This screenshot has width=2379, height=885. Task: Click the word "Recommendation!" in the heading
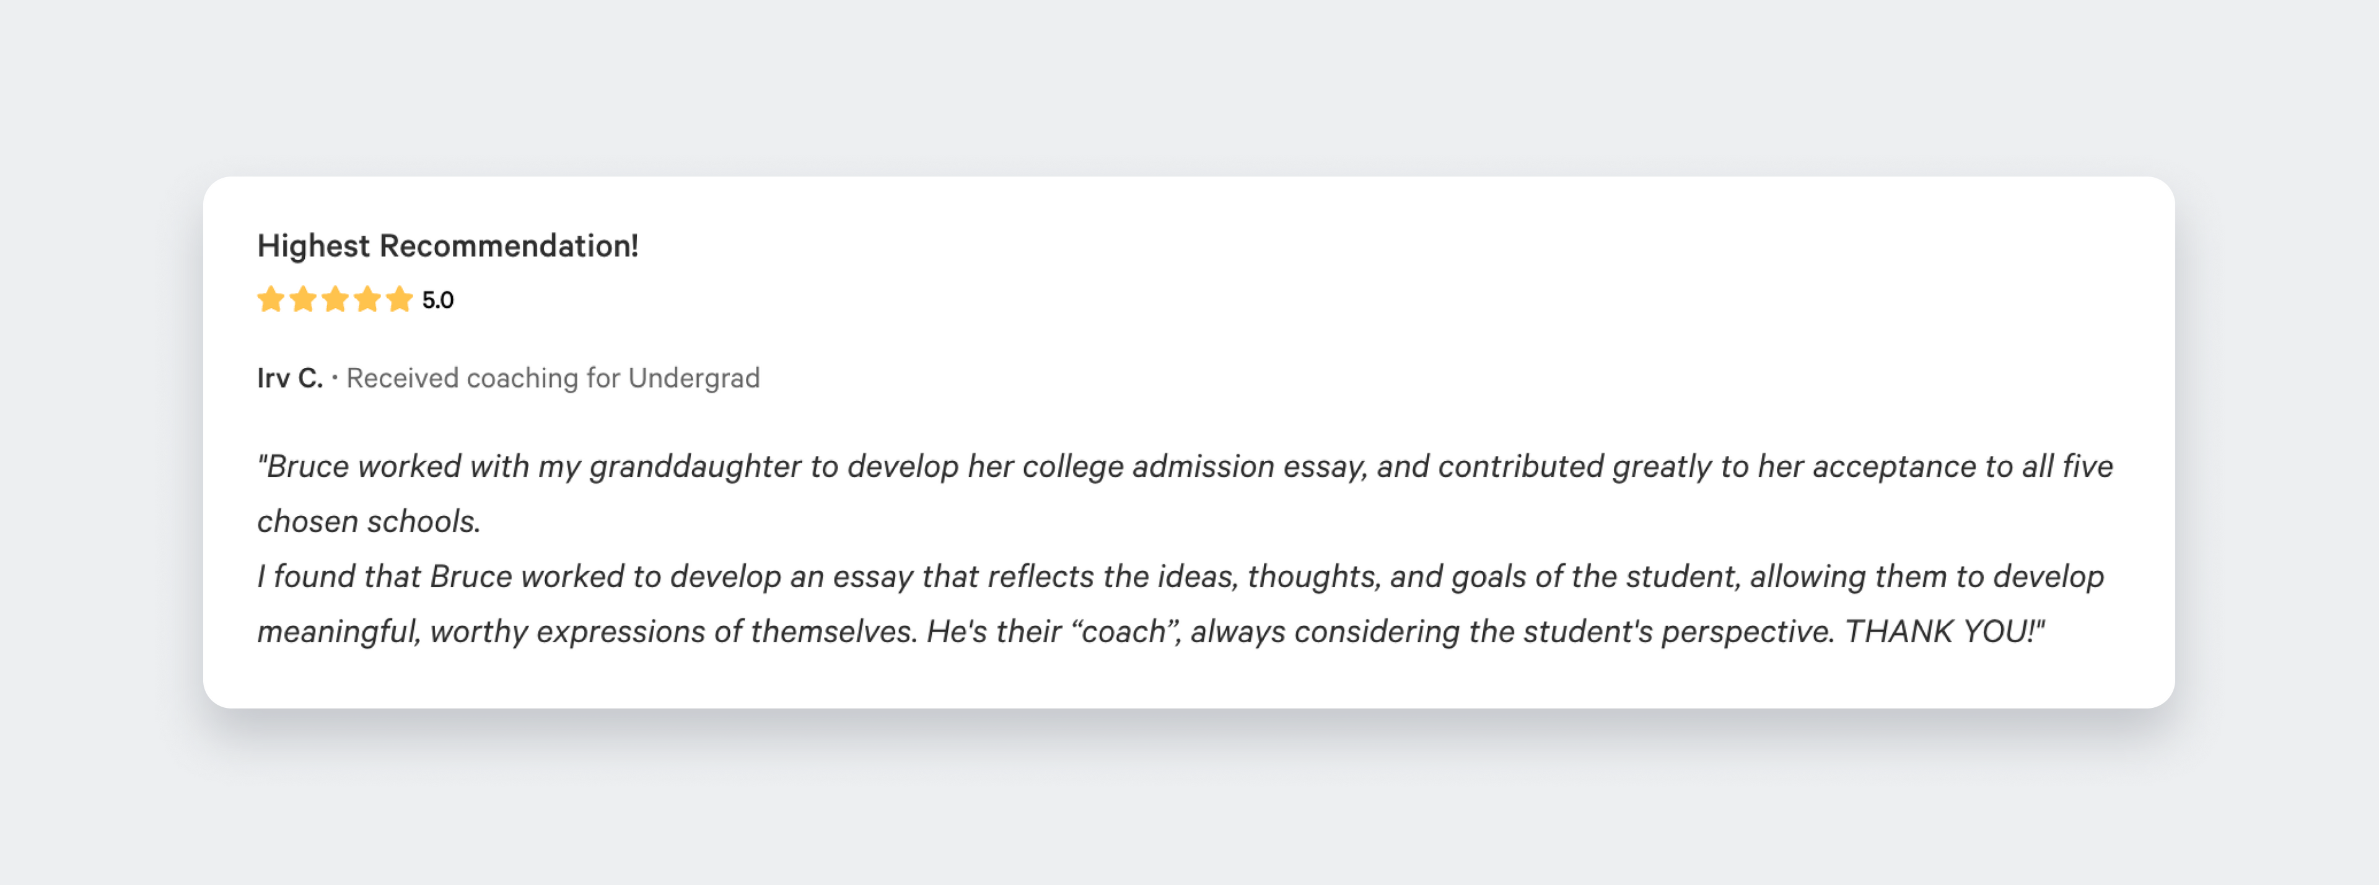tap(509, 246)
